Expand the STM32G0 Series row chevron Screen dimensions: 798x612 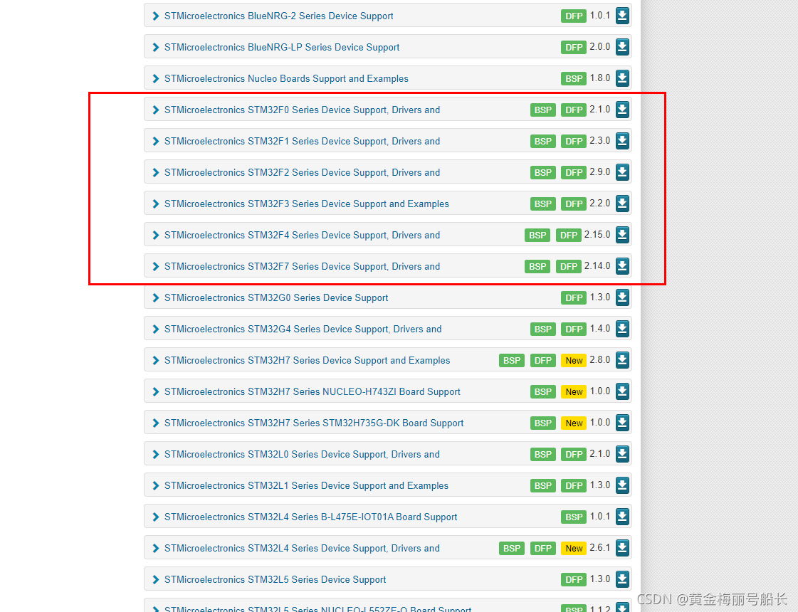[156, 297]
